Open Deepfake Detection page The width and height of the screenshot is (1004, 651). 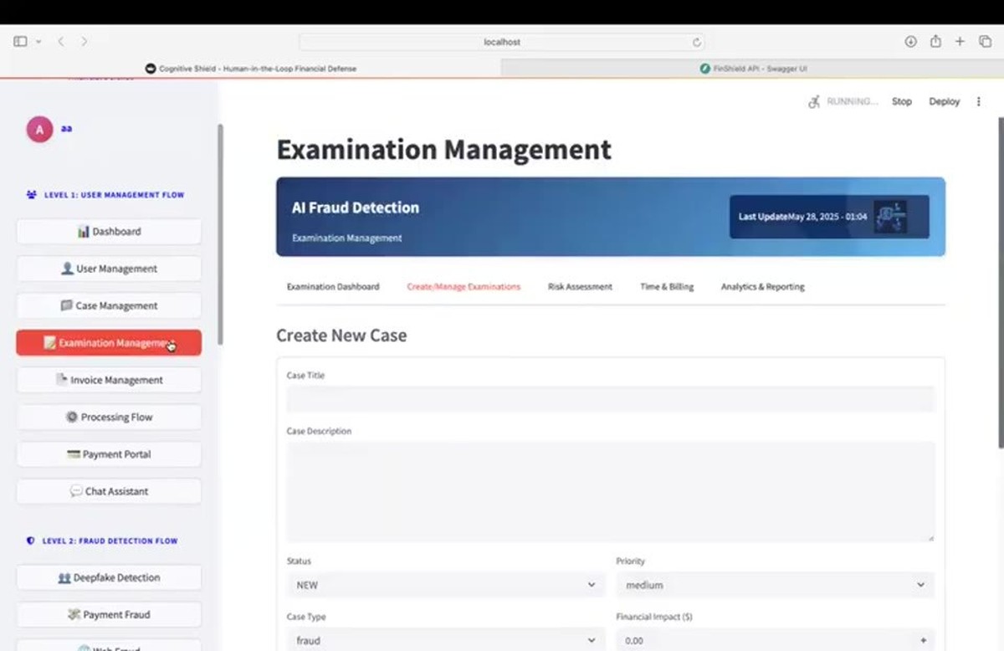coord(109,577)
